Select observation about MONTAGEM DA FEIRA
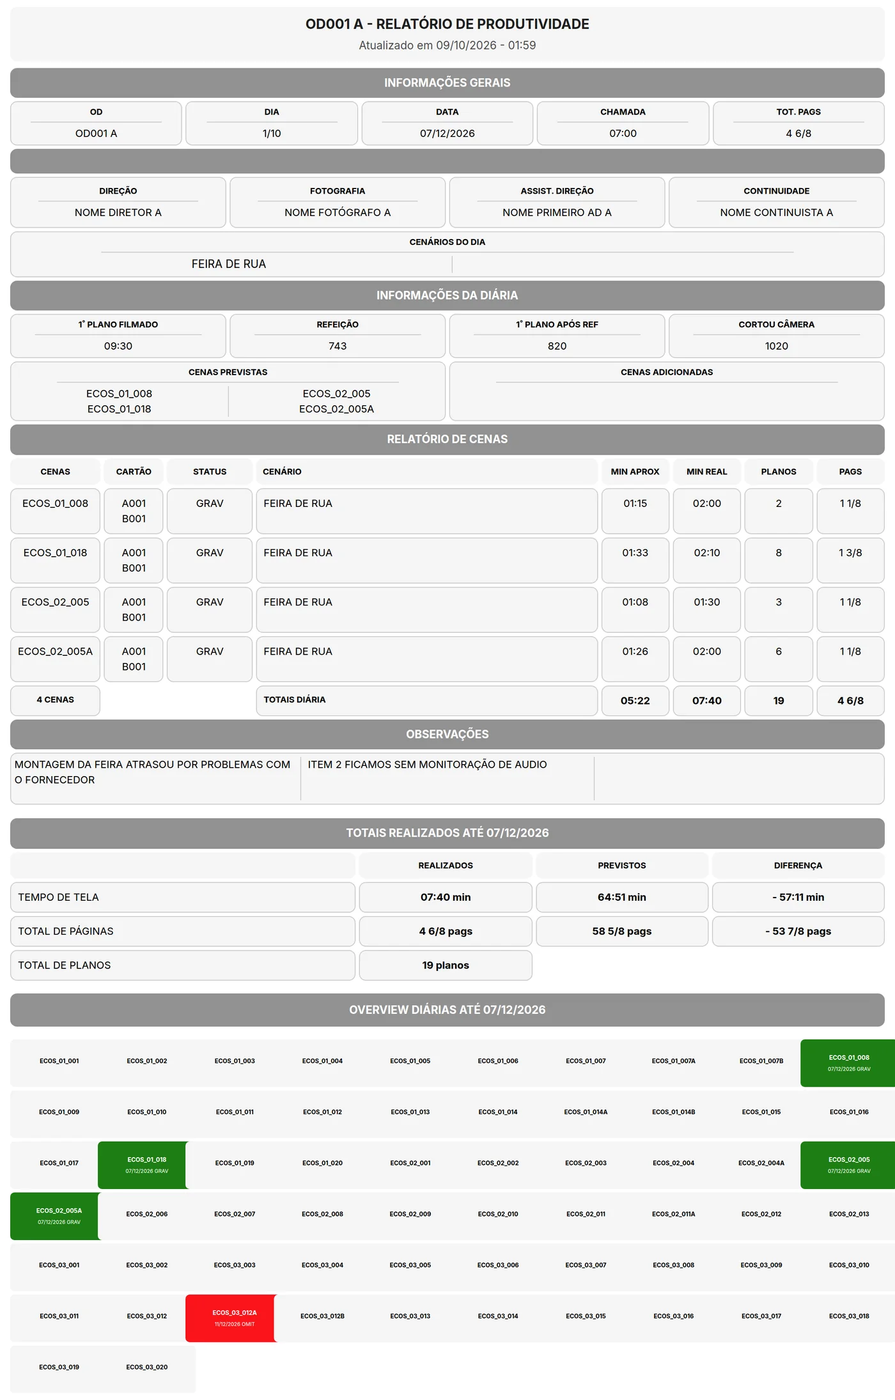The image size is (895, 1400). tap(152, 772)
